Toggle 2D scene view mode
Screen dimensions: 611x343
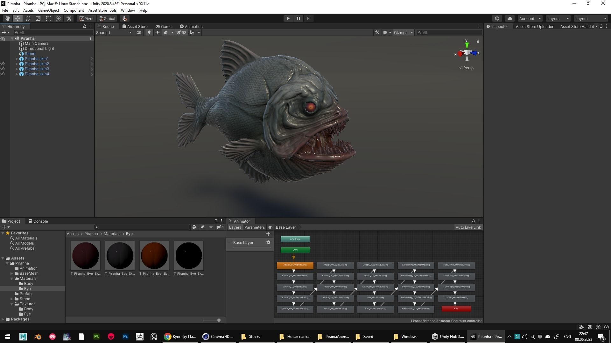coord(139,32)
